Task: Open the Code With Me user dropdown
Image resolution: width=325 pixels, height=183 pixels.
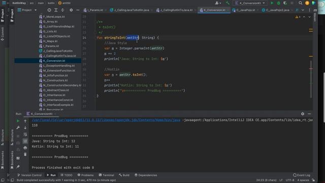Action: [218, 3]
